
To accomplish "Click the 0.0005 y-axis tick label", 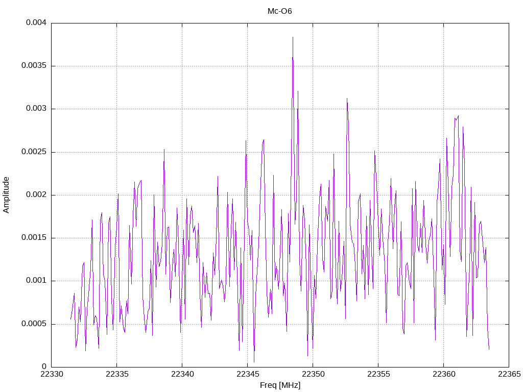I will pyautogui.click(x=34, y=324).
